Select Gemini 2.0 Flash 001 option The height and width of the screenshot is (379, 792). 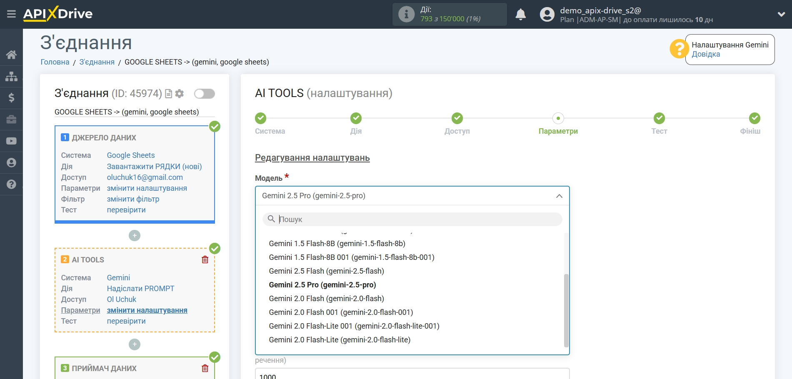coord(341,312)
